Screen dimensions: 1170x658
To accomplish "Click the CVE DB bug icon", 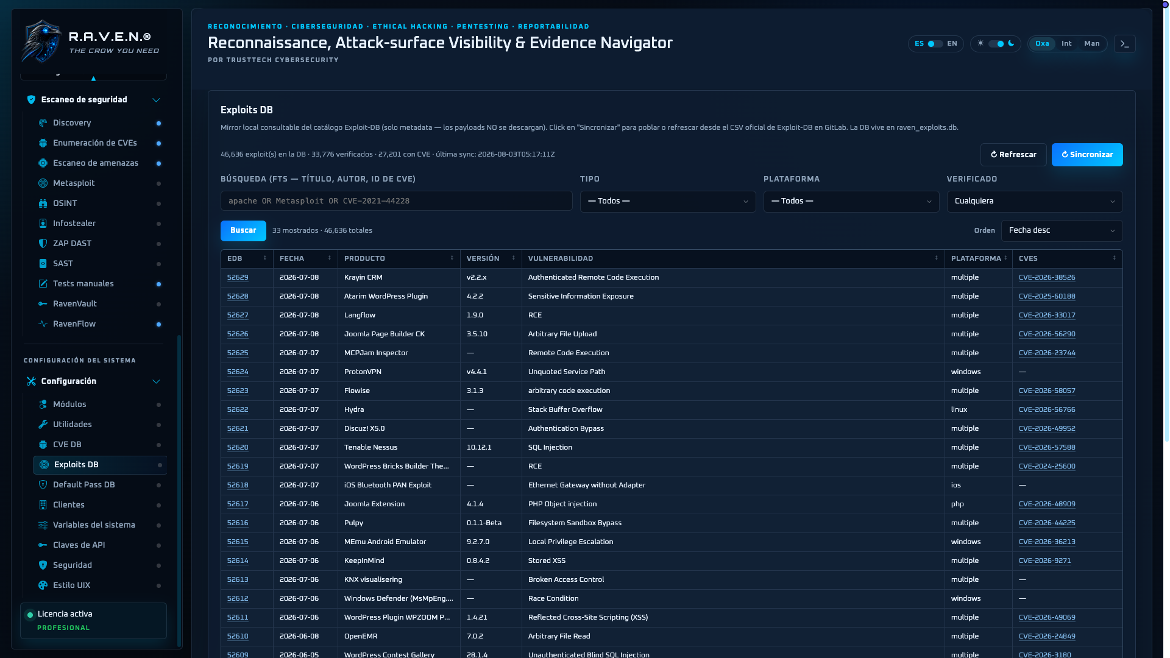I will point(43,445).
